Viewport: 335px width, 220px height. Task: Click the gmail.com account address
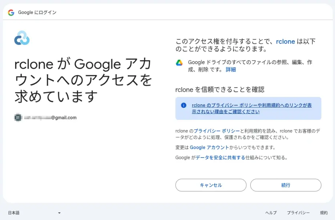50,118
